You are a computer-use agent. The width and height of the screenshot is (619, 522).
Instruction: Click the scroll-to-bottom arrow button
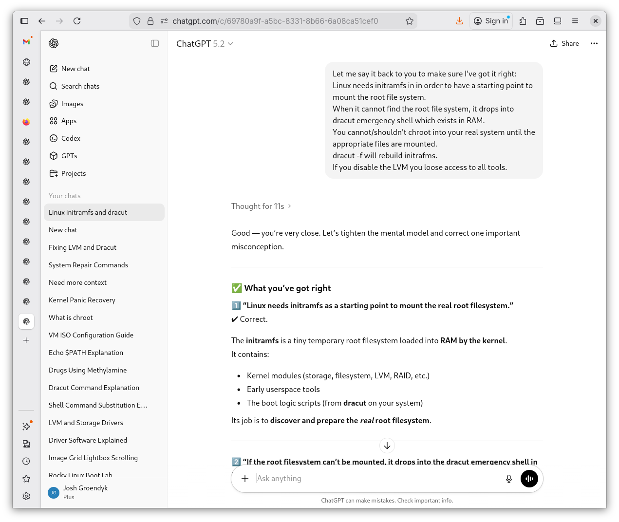coord(387,446)
